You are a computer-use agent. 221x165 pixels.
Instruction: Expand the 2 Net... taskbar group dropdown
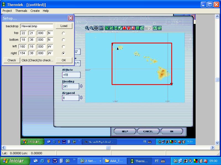pyautogui.click(x=100, y=161)
